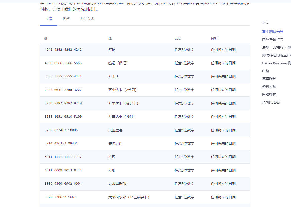The height and width of the screenshot is (207, 291).
Task: Click the 万事达卡（预付）brand cell
Action: [x=121, y=117]
